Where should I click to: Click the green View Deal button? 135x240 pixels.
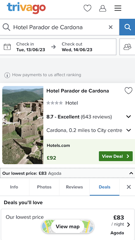tap(116, 156)
